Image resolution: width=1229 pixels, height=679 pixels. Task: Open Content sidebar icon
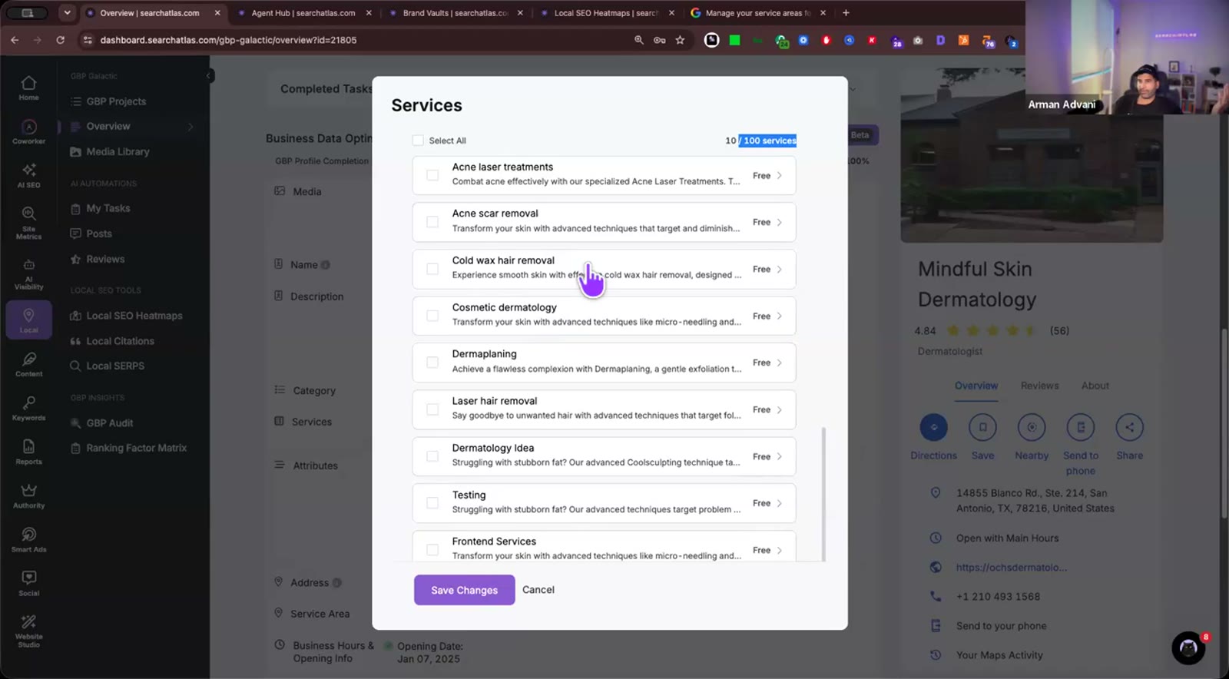pyautogui.click(x=28, y=364)
